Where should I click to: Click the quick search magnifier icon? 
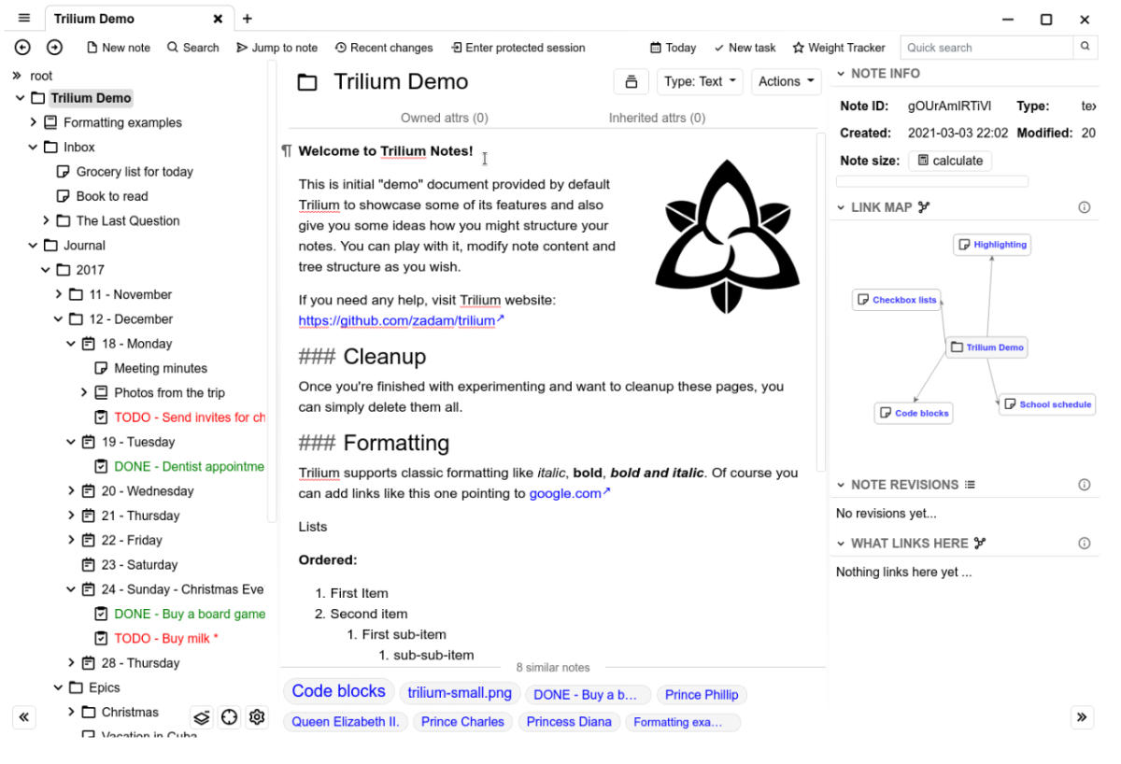(1085, 47)
